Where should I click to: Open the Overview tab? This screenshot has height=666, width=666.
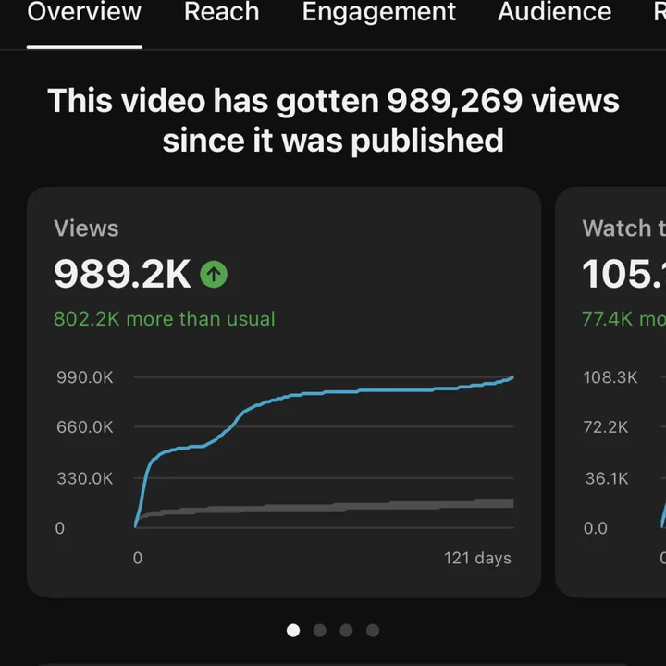[x=84, y=12]
